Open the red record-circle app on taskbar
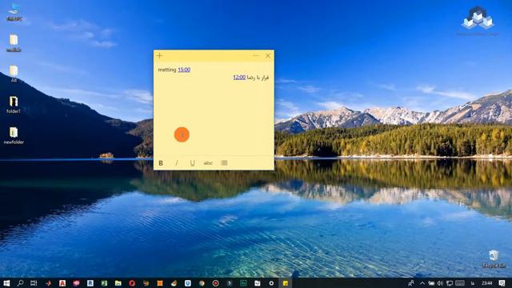The image size is (512, 288). (215, 283)
